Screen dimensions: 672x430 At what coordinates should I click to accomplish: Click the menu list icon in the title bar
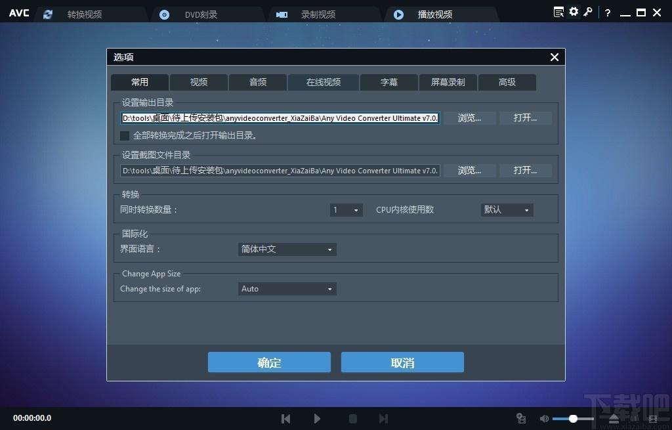558,12
